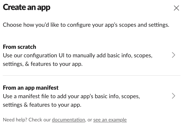The image size is (186, 127).
Task: Expand From scratch using its right arrow
Action: coord(173,55)
